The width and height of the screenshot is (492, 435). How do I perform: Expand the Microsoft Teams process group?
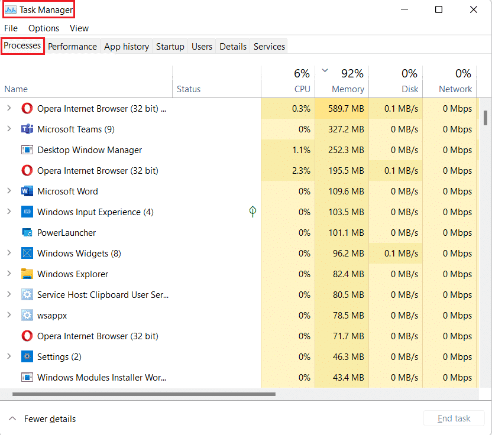click(x=10, y=129)
